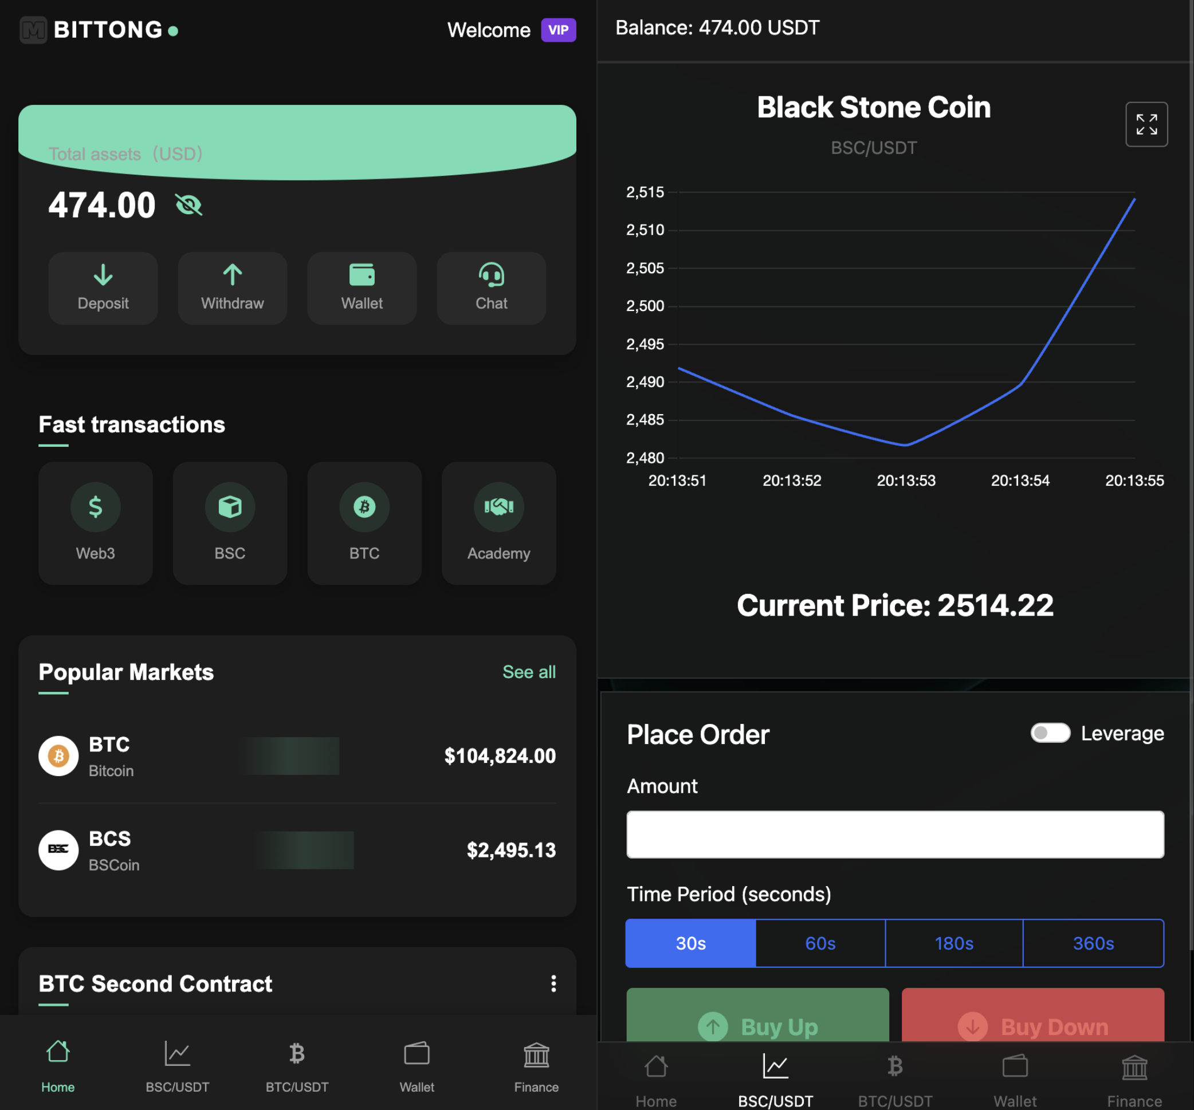Click See all in Popular Markets
The image size is (1194, 1110).
click(x=528, y=672)
